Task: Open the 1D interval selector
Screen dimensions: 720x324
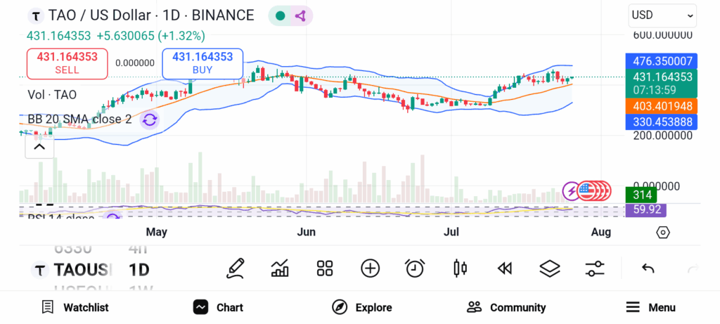Action: 139,270
